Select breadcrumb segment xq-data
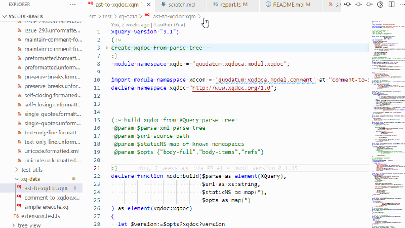The image size is (405, 228). 128,16
